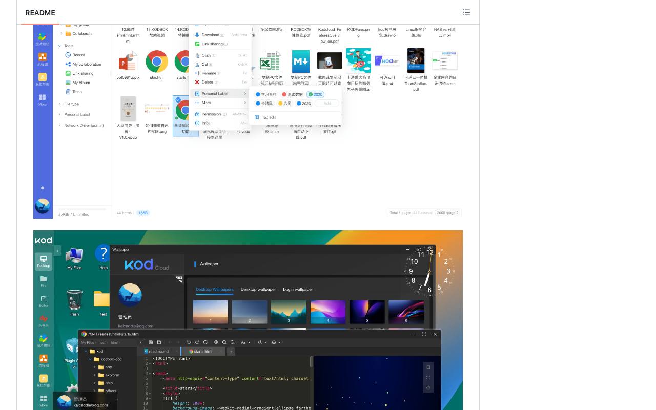Click the redo arrow in the editor toolbar
Screen dimensions: 656x410
pos(197,342)
